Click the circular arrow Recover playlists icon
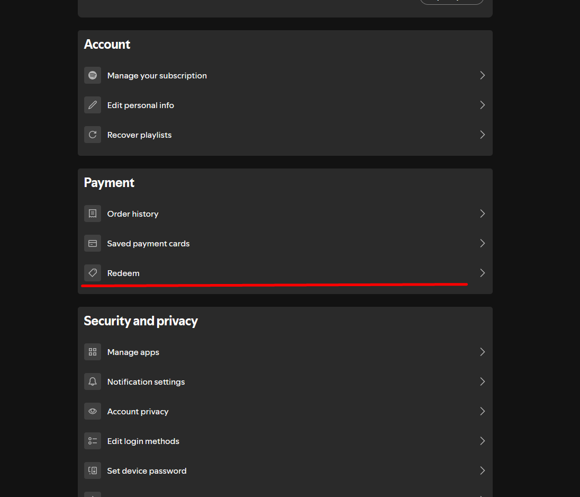Screen dimensions: 580x497 [93, 135]
